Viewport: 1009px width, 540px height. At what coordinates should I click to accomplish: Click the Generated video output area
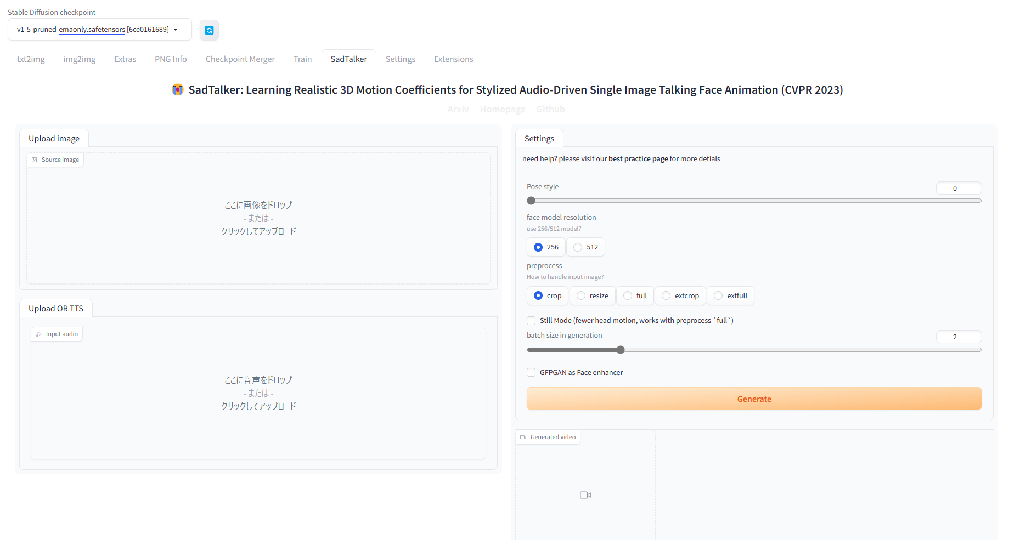pyautogui.click(x=585, y=485)
